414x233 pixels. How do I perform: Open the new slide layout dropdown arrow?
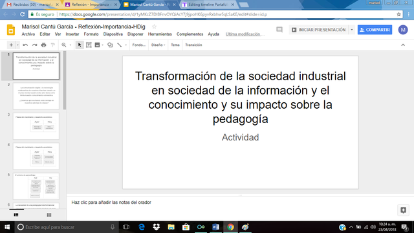[17, 45]
